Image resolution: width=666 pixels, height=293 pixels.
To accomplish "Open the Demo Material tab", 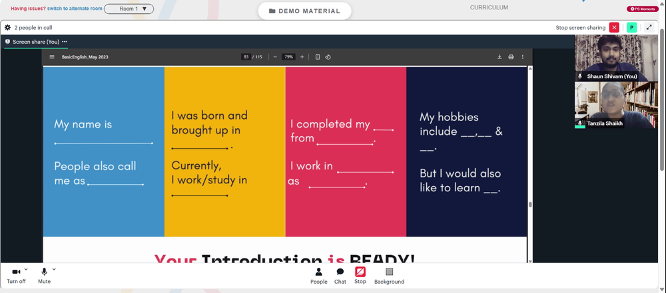I will [x=304, y=11].
